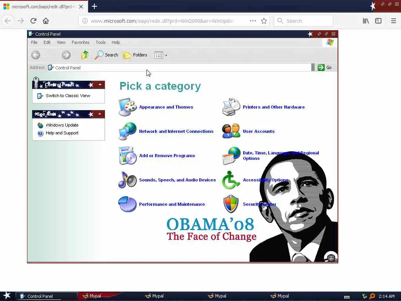The width and height of the screenshot is (401, 301).
Task: Close the microsoft.com browser tab
Action: pyautogui.click(x=81, y=7)
